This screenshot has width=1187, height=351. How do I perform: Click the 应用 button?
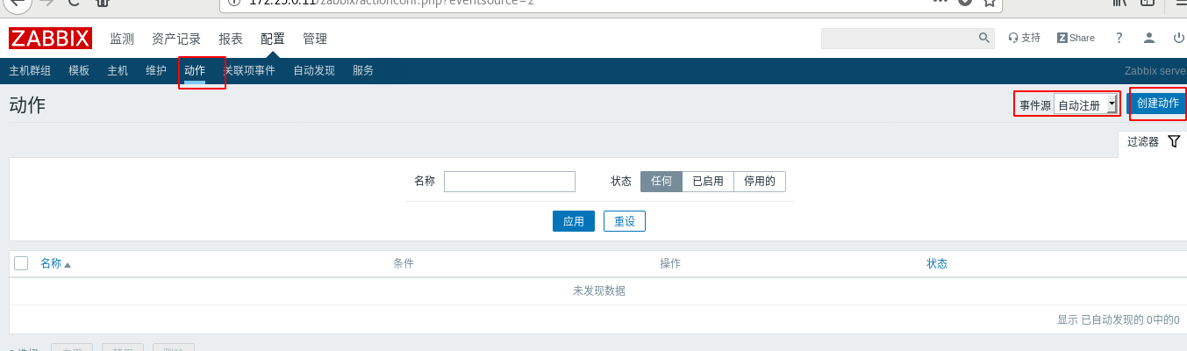click(574, 221)
